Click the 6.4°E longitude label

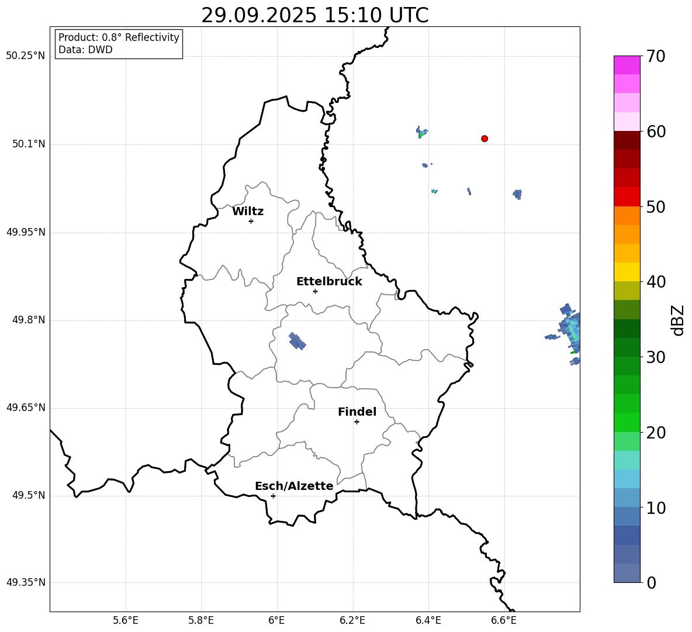428,621
